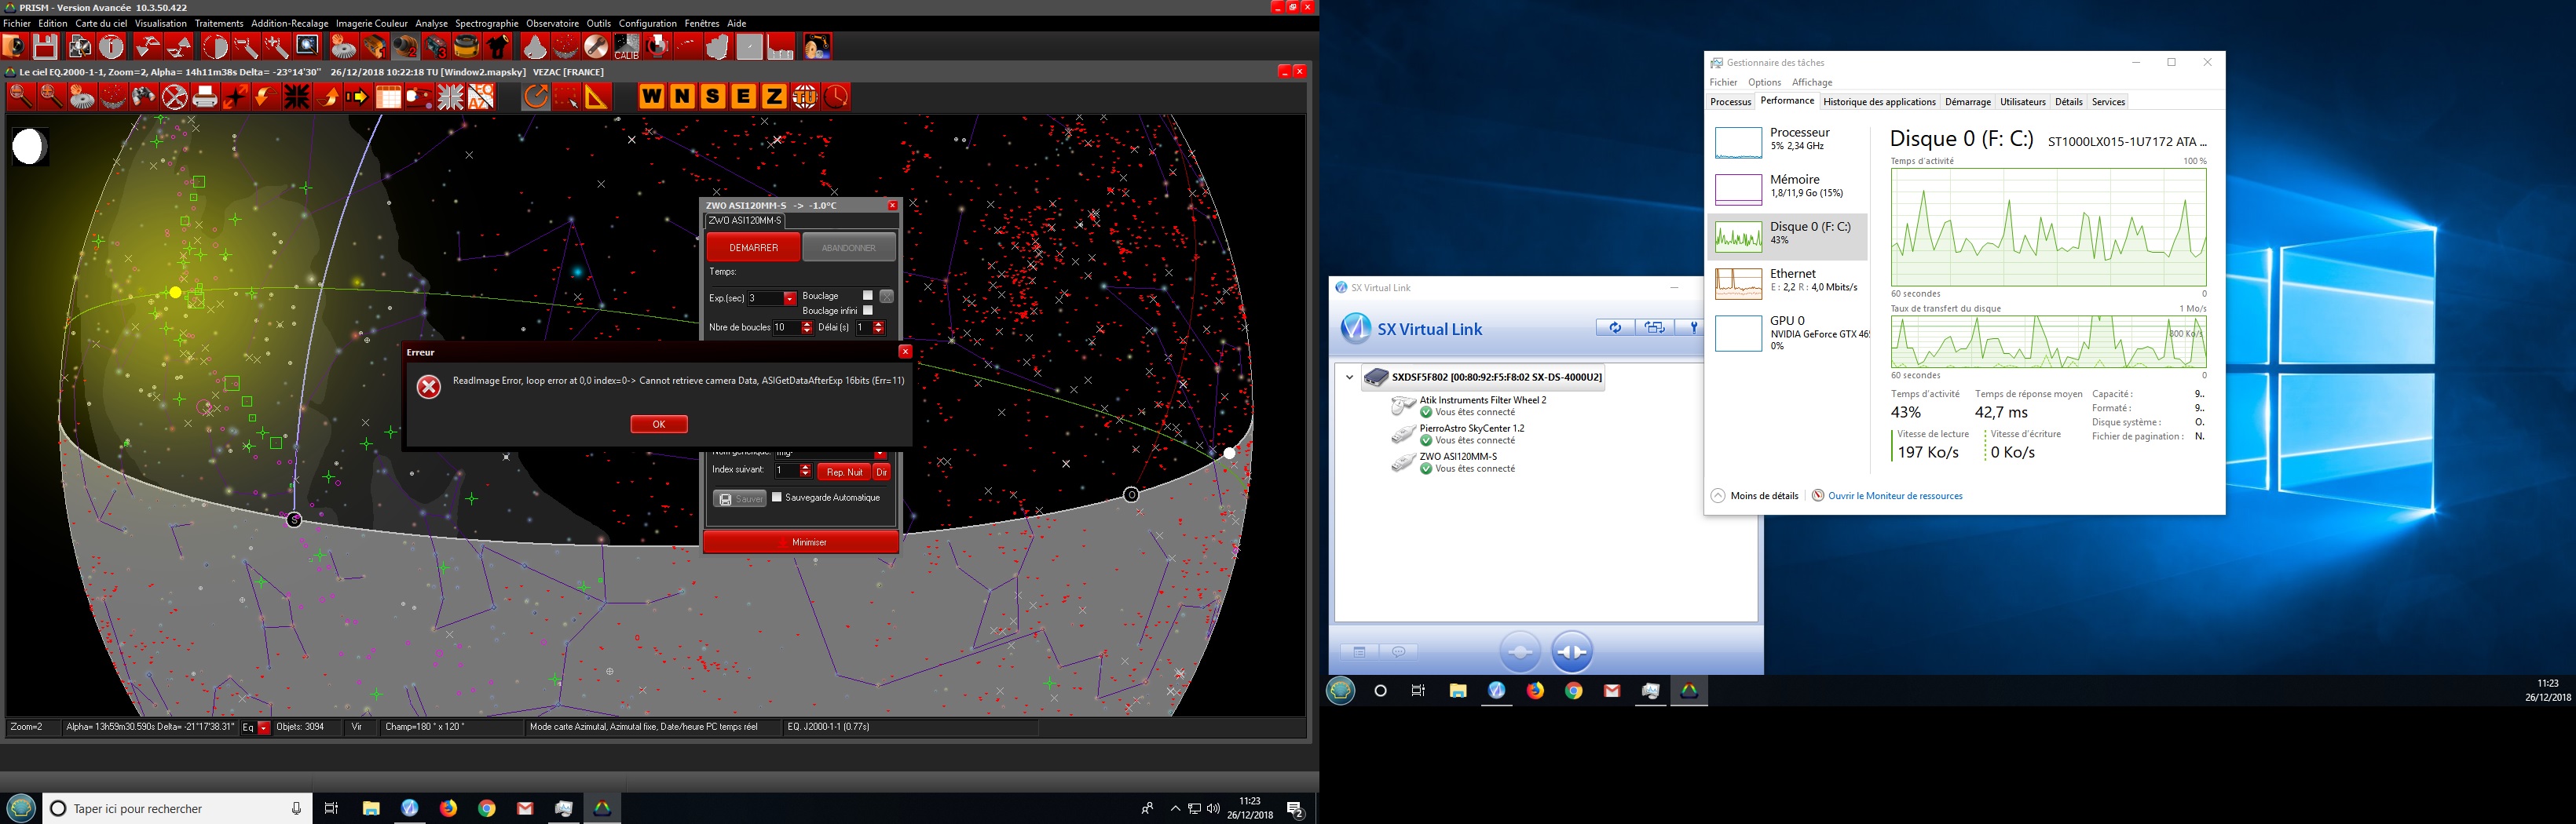Click the printer icon in sky map toolbar
The width and height of the screenshot is (2576, 824).
point(205,97)
